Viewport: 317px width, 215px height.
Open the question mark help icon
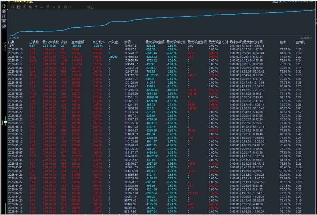click(4, 17)
